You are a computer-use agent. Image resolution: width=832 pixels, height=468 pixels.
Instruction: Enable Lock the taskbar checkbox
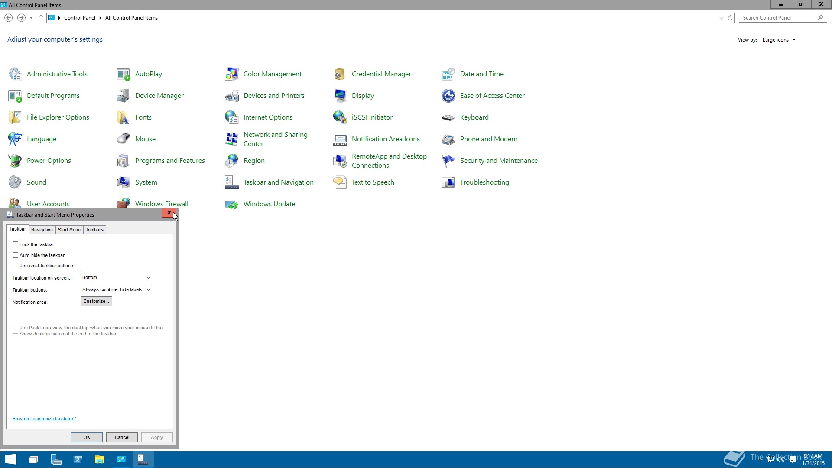point(16,244)
